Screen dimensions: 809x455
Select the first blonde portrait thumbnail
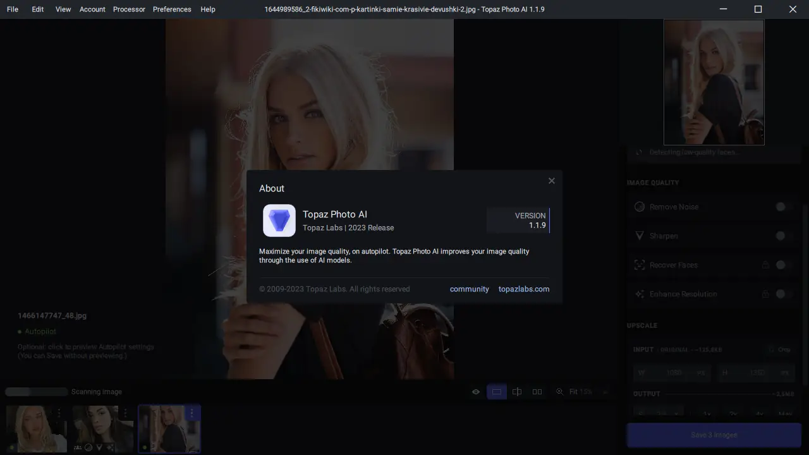coord(35,428)
